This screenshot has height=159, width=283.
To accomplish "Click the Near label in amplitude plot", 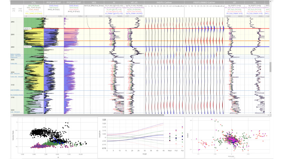I will pyautogui.click(x=170, y=150).
